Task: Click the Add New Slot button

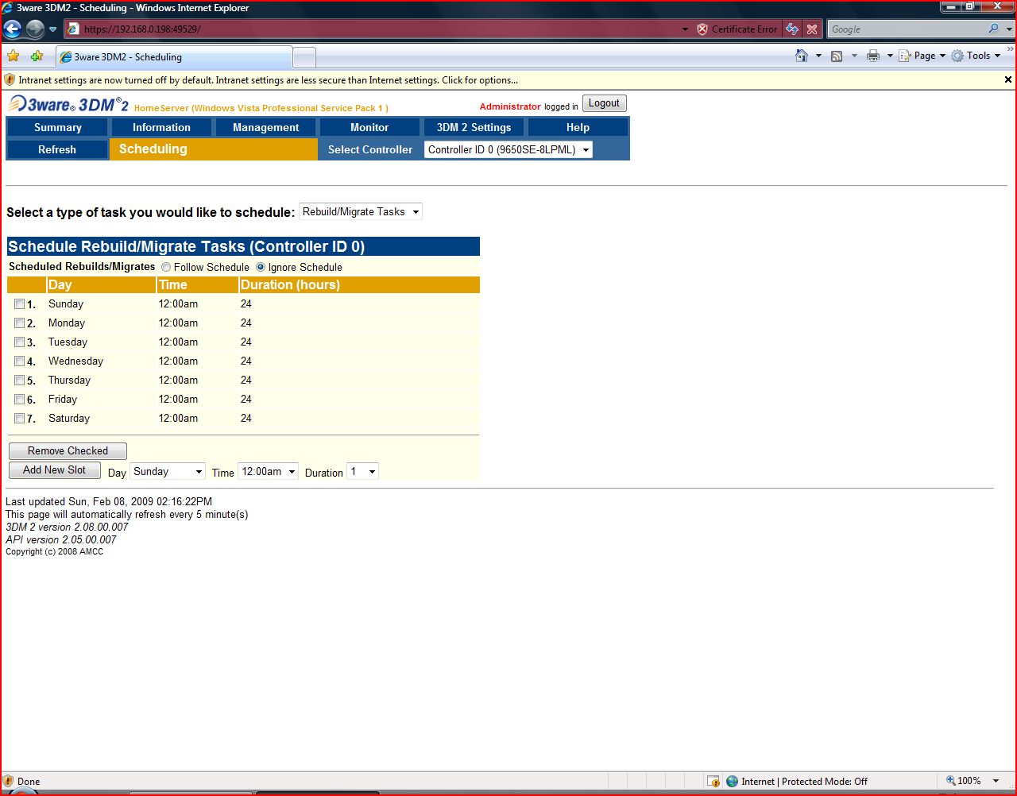Action: point(54,470)
